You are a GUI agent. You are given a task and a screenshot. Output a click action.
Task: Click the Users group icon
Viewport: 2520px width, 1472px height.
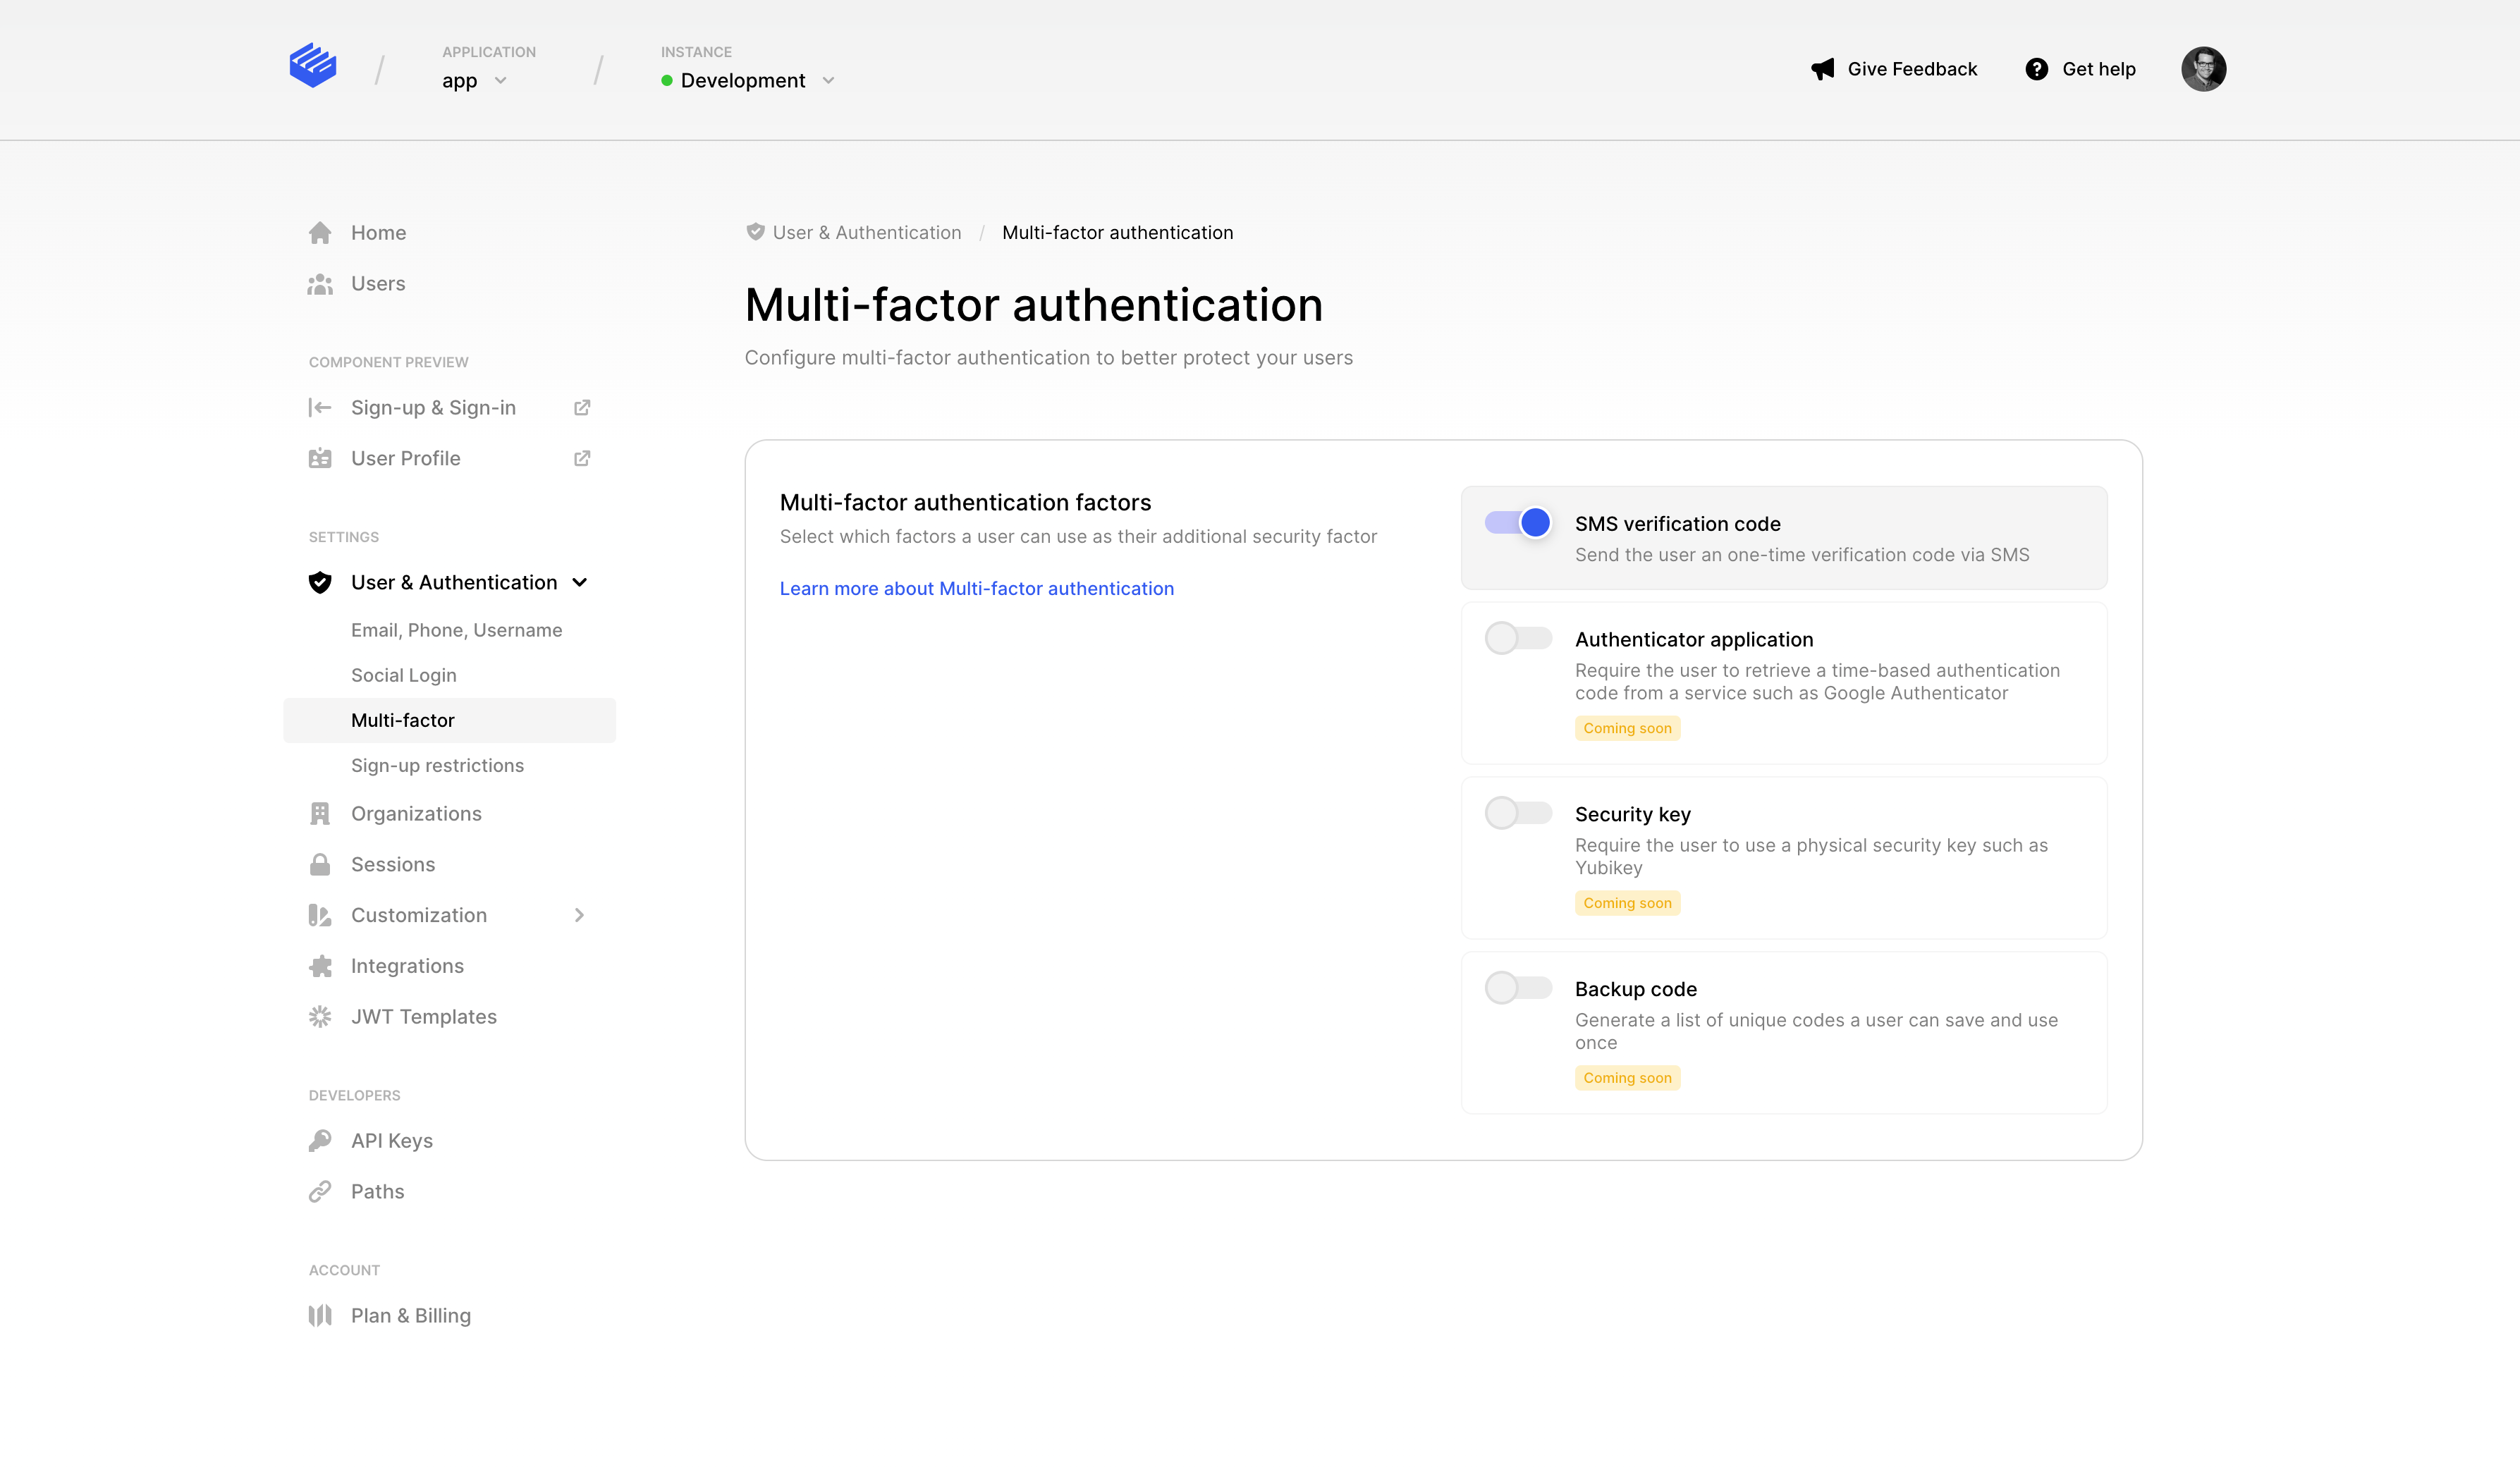pyautogui.click(x=320, y=284)
